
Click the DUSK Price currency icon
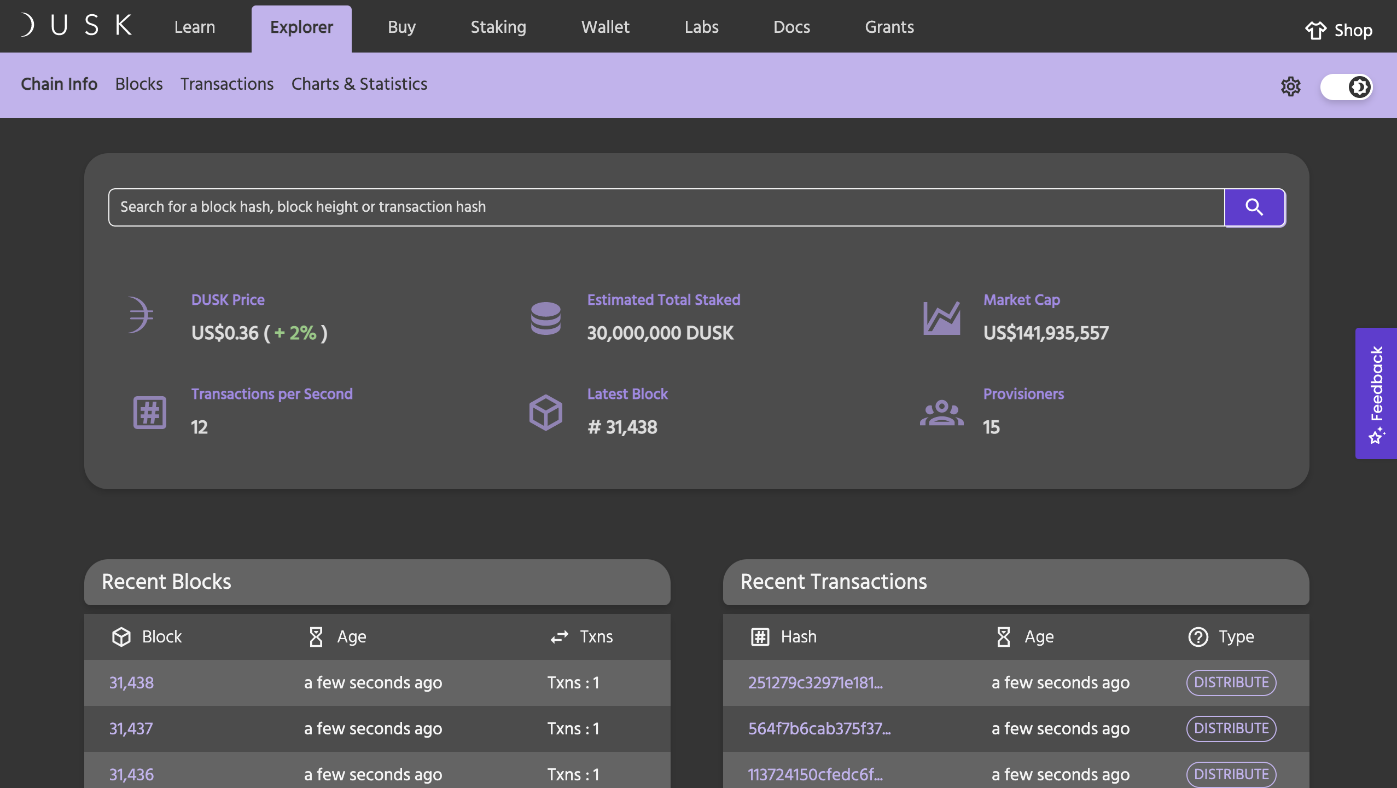tap(140, 315)
